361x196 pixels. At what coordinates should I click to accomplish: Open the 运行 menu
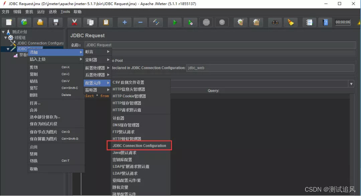point(41,12)
